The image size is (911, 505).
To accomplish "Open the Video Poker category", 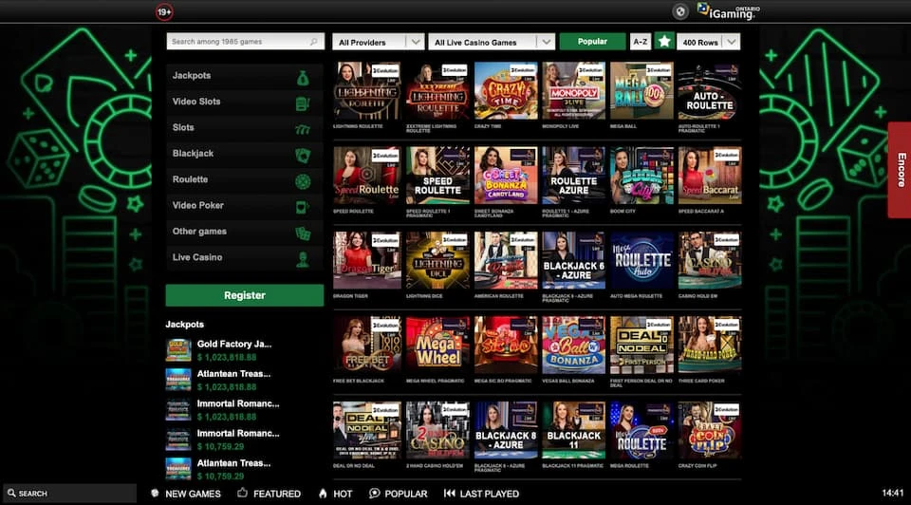I will pos(245,205).
